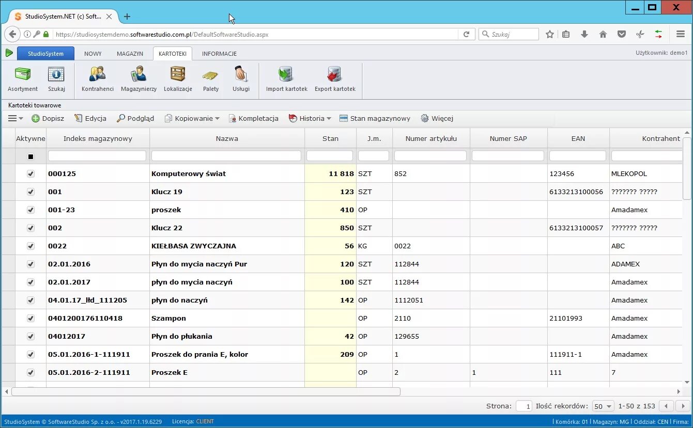Click the browser Szukaj search box
Image resolution: width=693 pixels, height=428 pixels.
509,34
